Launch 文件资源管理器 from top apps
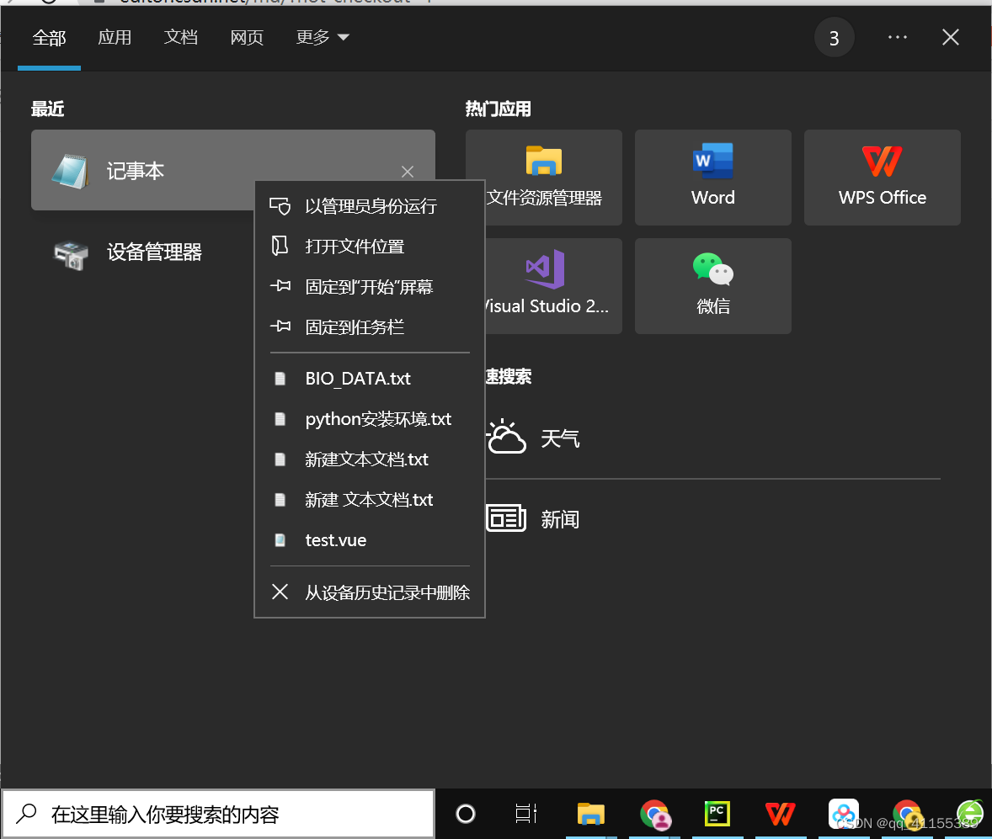Image resolution: width=992 pixels, height=839 pixels. point(544,178)
